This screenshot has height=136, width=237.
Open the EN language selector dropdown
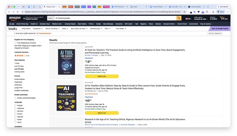coord(188,19)
